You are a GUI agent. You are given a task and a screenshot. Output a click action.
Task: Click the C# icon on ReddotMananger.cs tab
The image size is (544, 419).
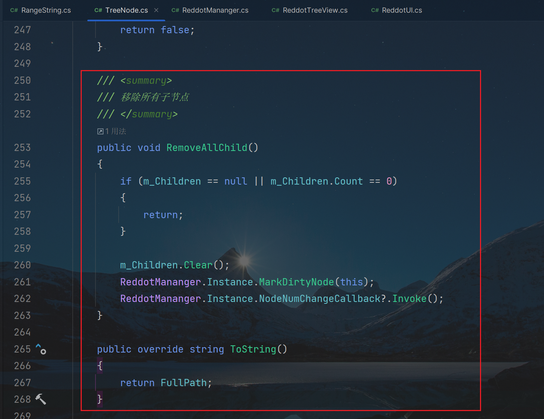point(175,10)
